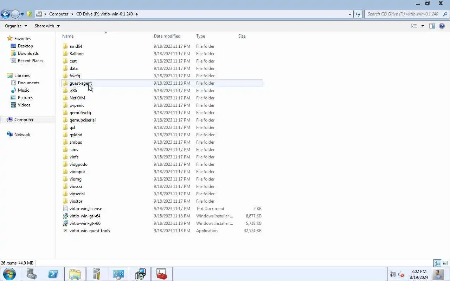
Task: Click the volume muted tray icon
Action: 401,274
